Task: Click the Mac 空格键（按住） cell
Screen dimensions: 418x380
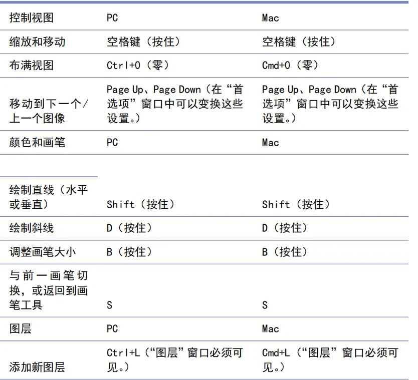Action: coord(299,42)
